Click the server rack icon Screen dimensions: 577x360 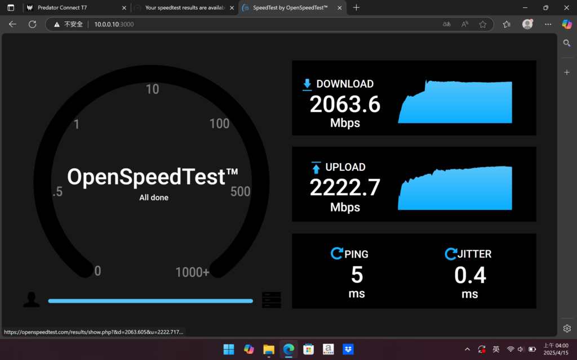[x=271, y=300]
